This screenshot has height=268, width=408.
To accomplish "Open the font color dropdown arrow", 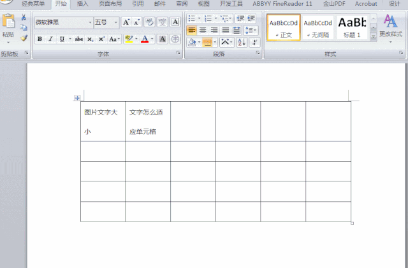I will [152, 39].
